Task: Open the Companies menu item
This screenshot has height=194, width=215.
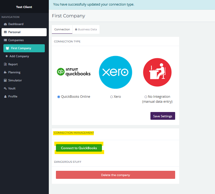Action: point(24,40)
